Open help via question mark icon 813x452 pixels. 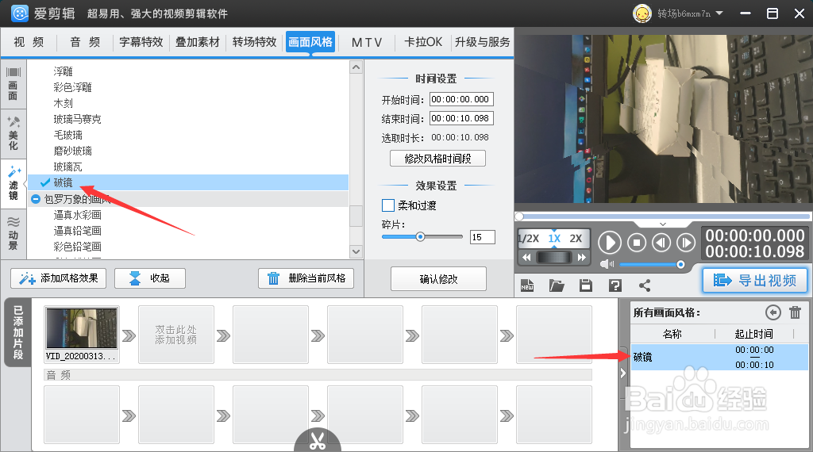[x=615, y=285]
